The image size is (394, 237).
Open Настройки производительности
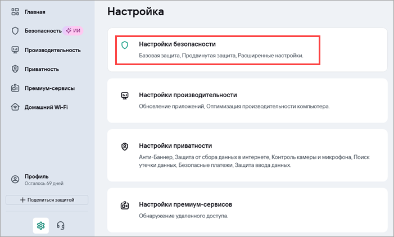247,101
